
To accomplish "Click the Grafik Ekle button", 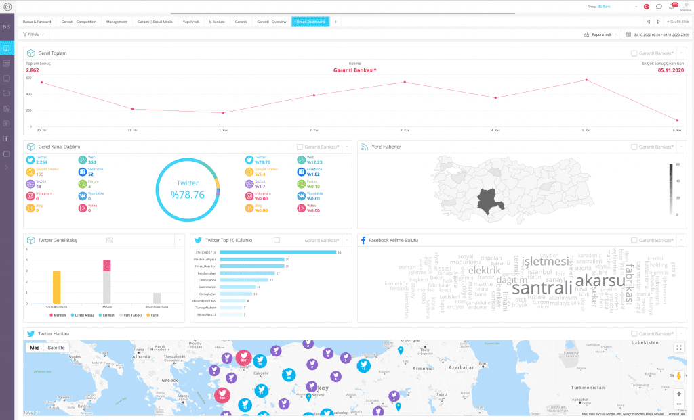I will (x=678, y=22).
